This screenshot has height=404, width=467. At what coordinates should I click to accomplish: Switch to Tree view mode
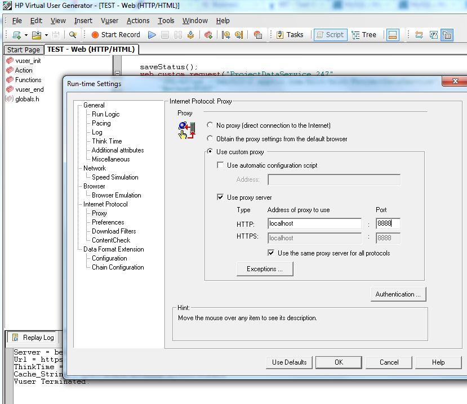coord(365,34)
